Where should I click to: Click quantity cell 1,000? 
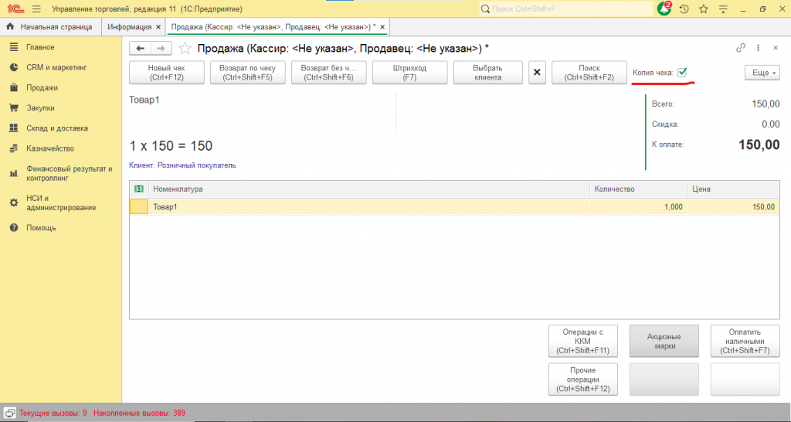pos(638,207)
